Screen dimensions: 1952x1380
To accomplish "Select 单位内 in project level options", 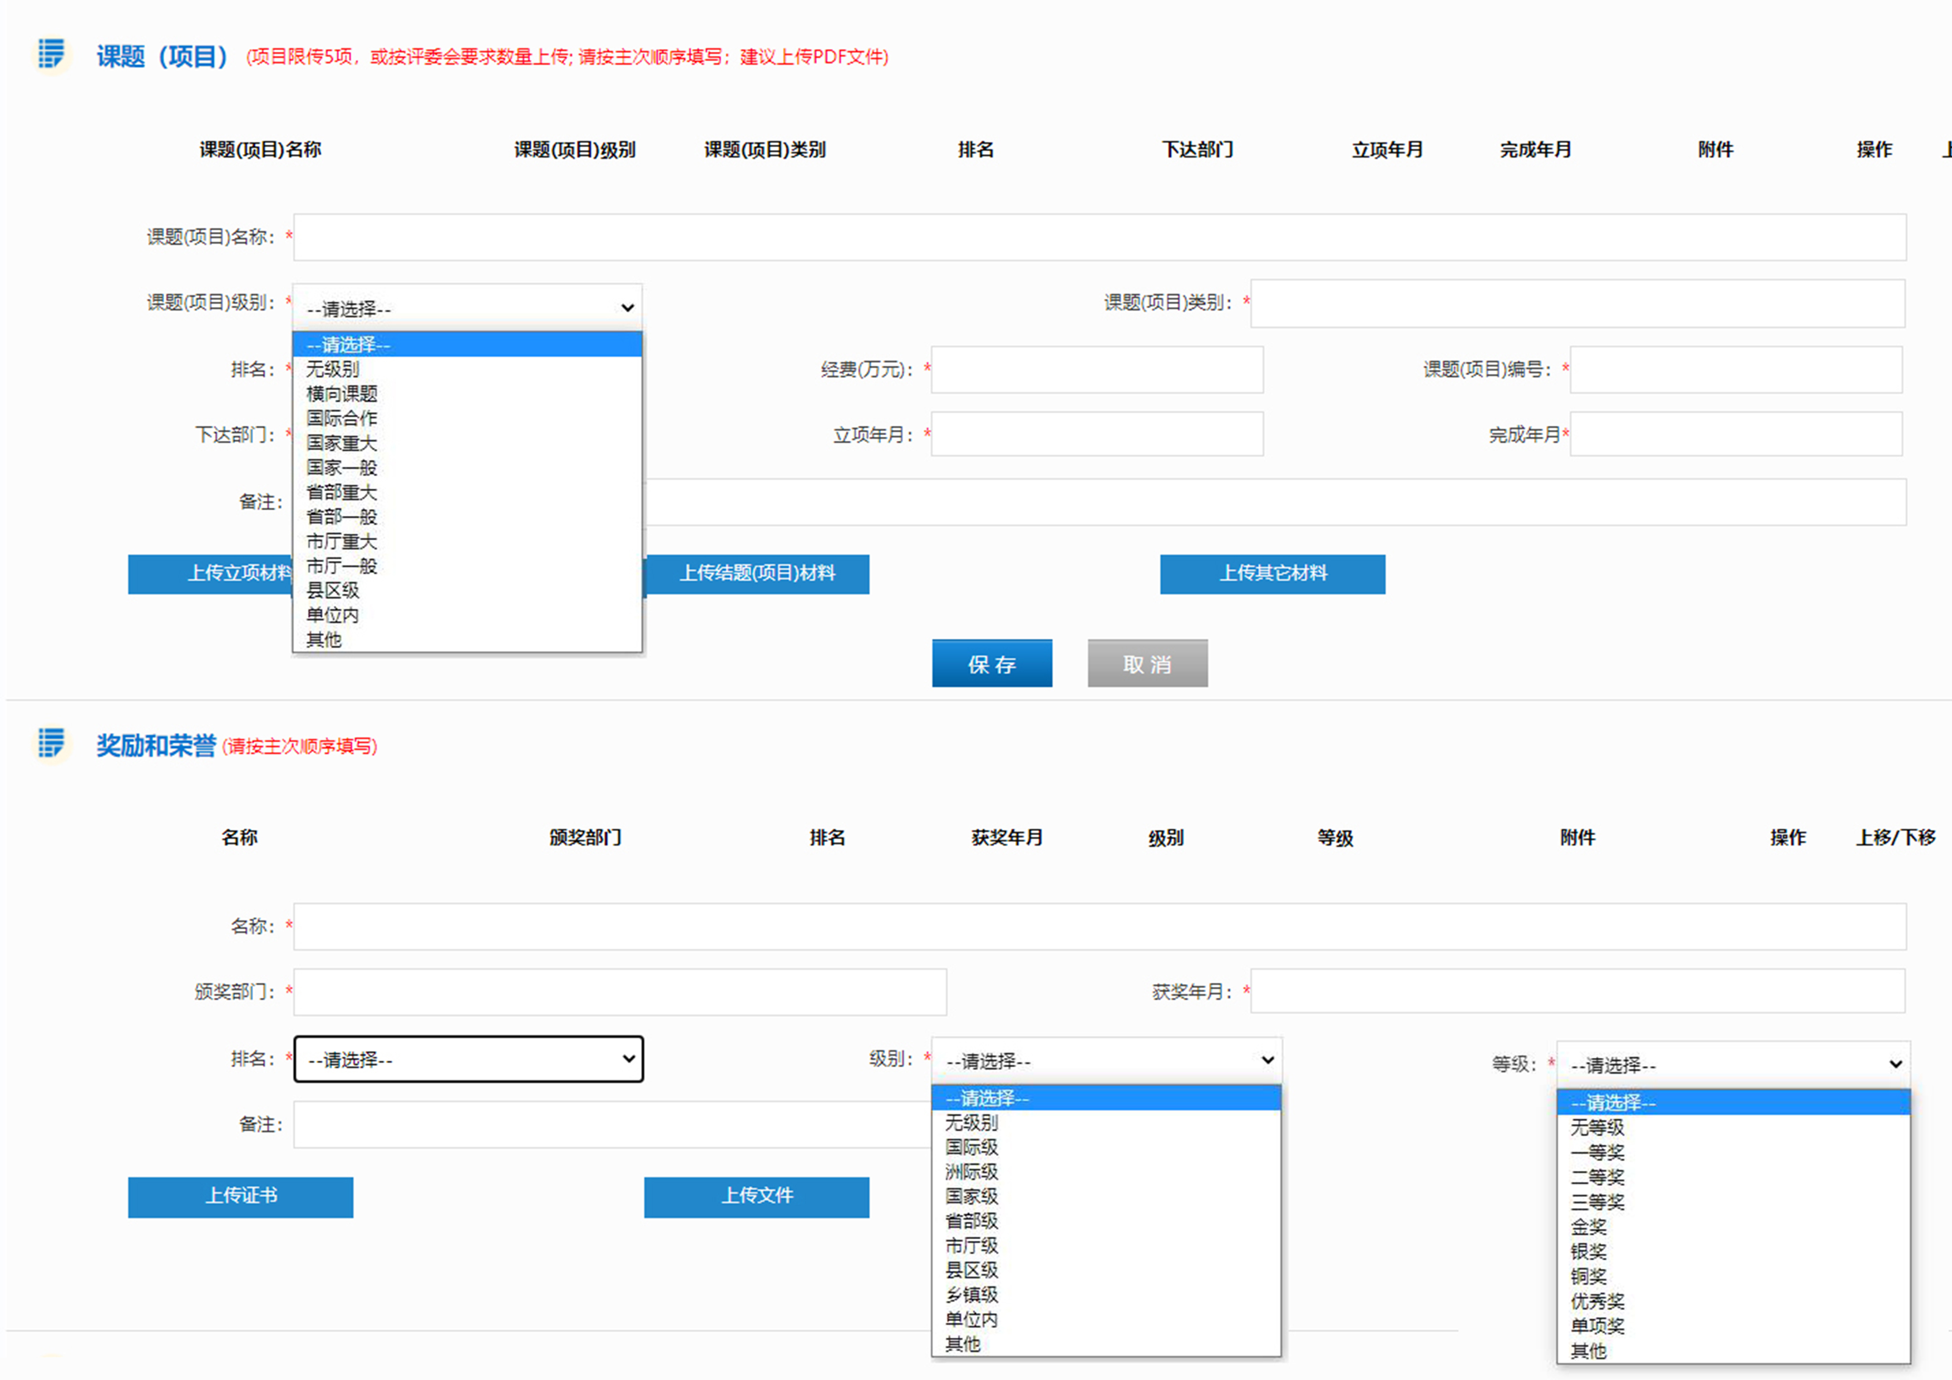I will (x=332, y=615).
